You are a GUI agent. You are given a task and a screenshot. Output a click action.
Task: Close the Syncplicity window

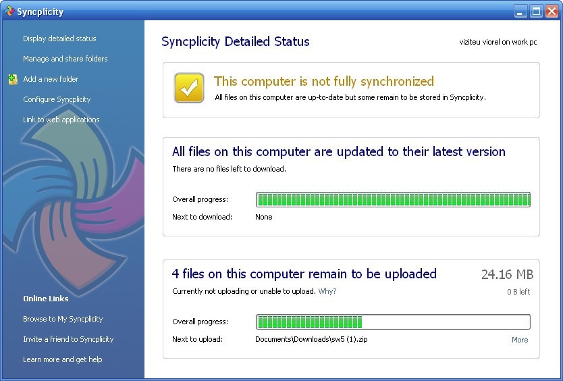[552, 11]
